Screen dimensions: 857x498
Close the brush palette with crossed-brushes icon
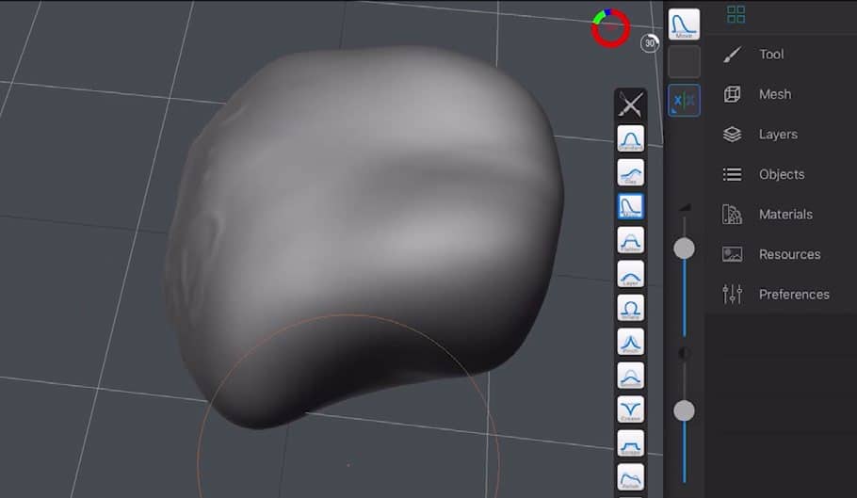point(630,104)
